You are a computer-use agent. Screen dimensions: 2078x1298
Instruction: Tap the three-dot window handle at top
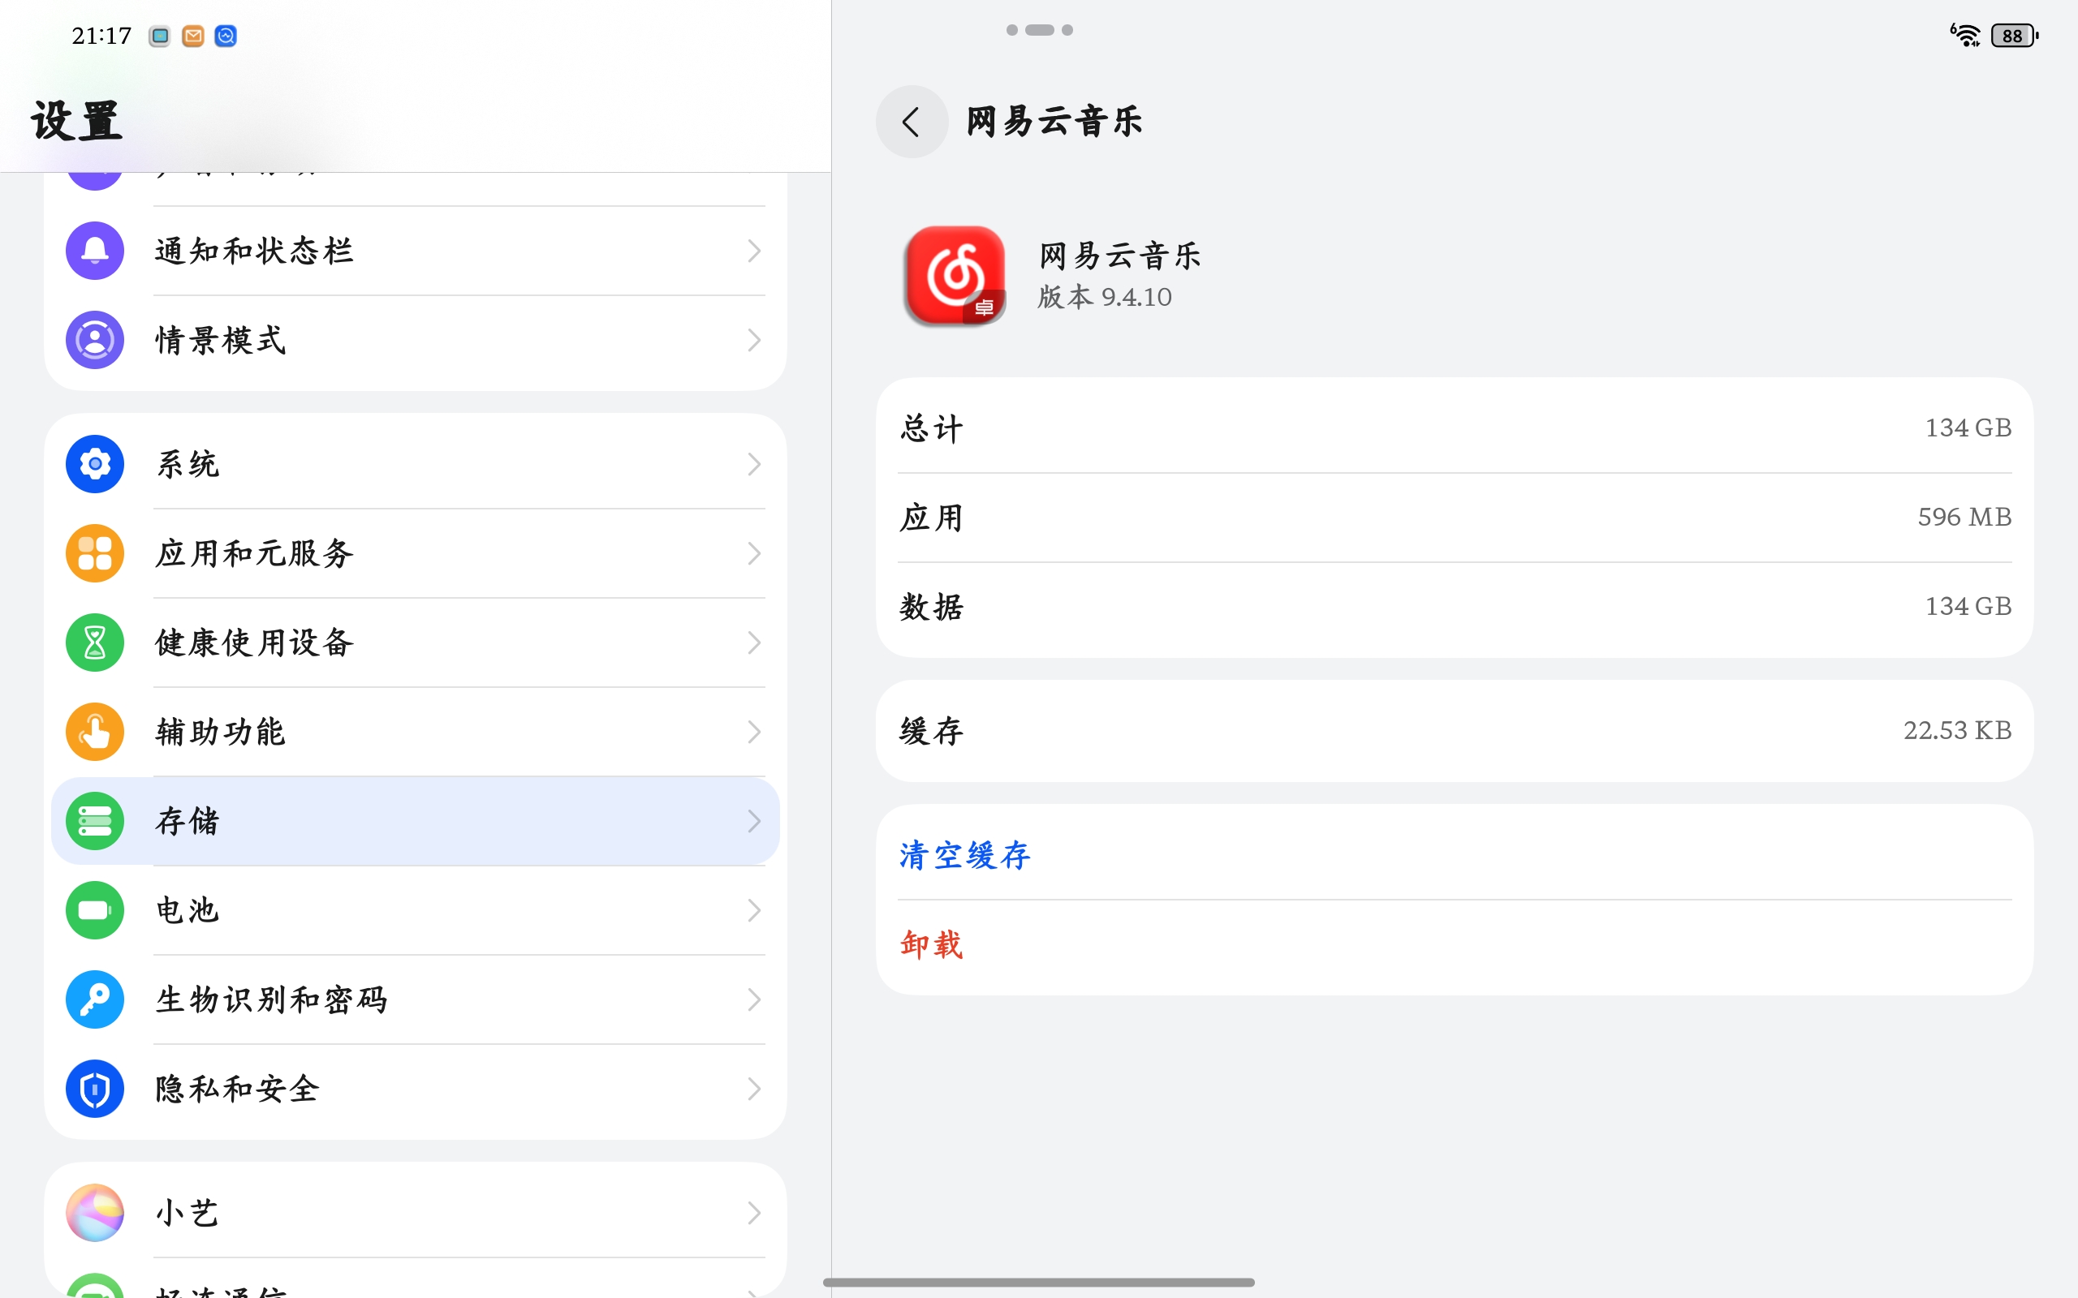pyautogui.click(x=1039, y=30)
